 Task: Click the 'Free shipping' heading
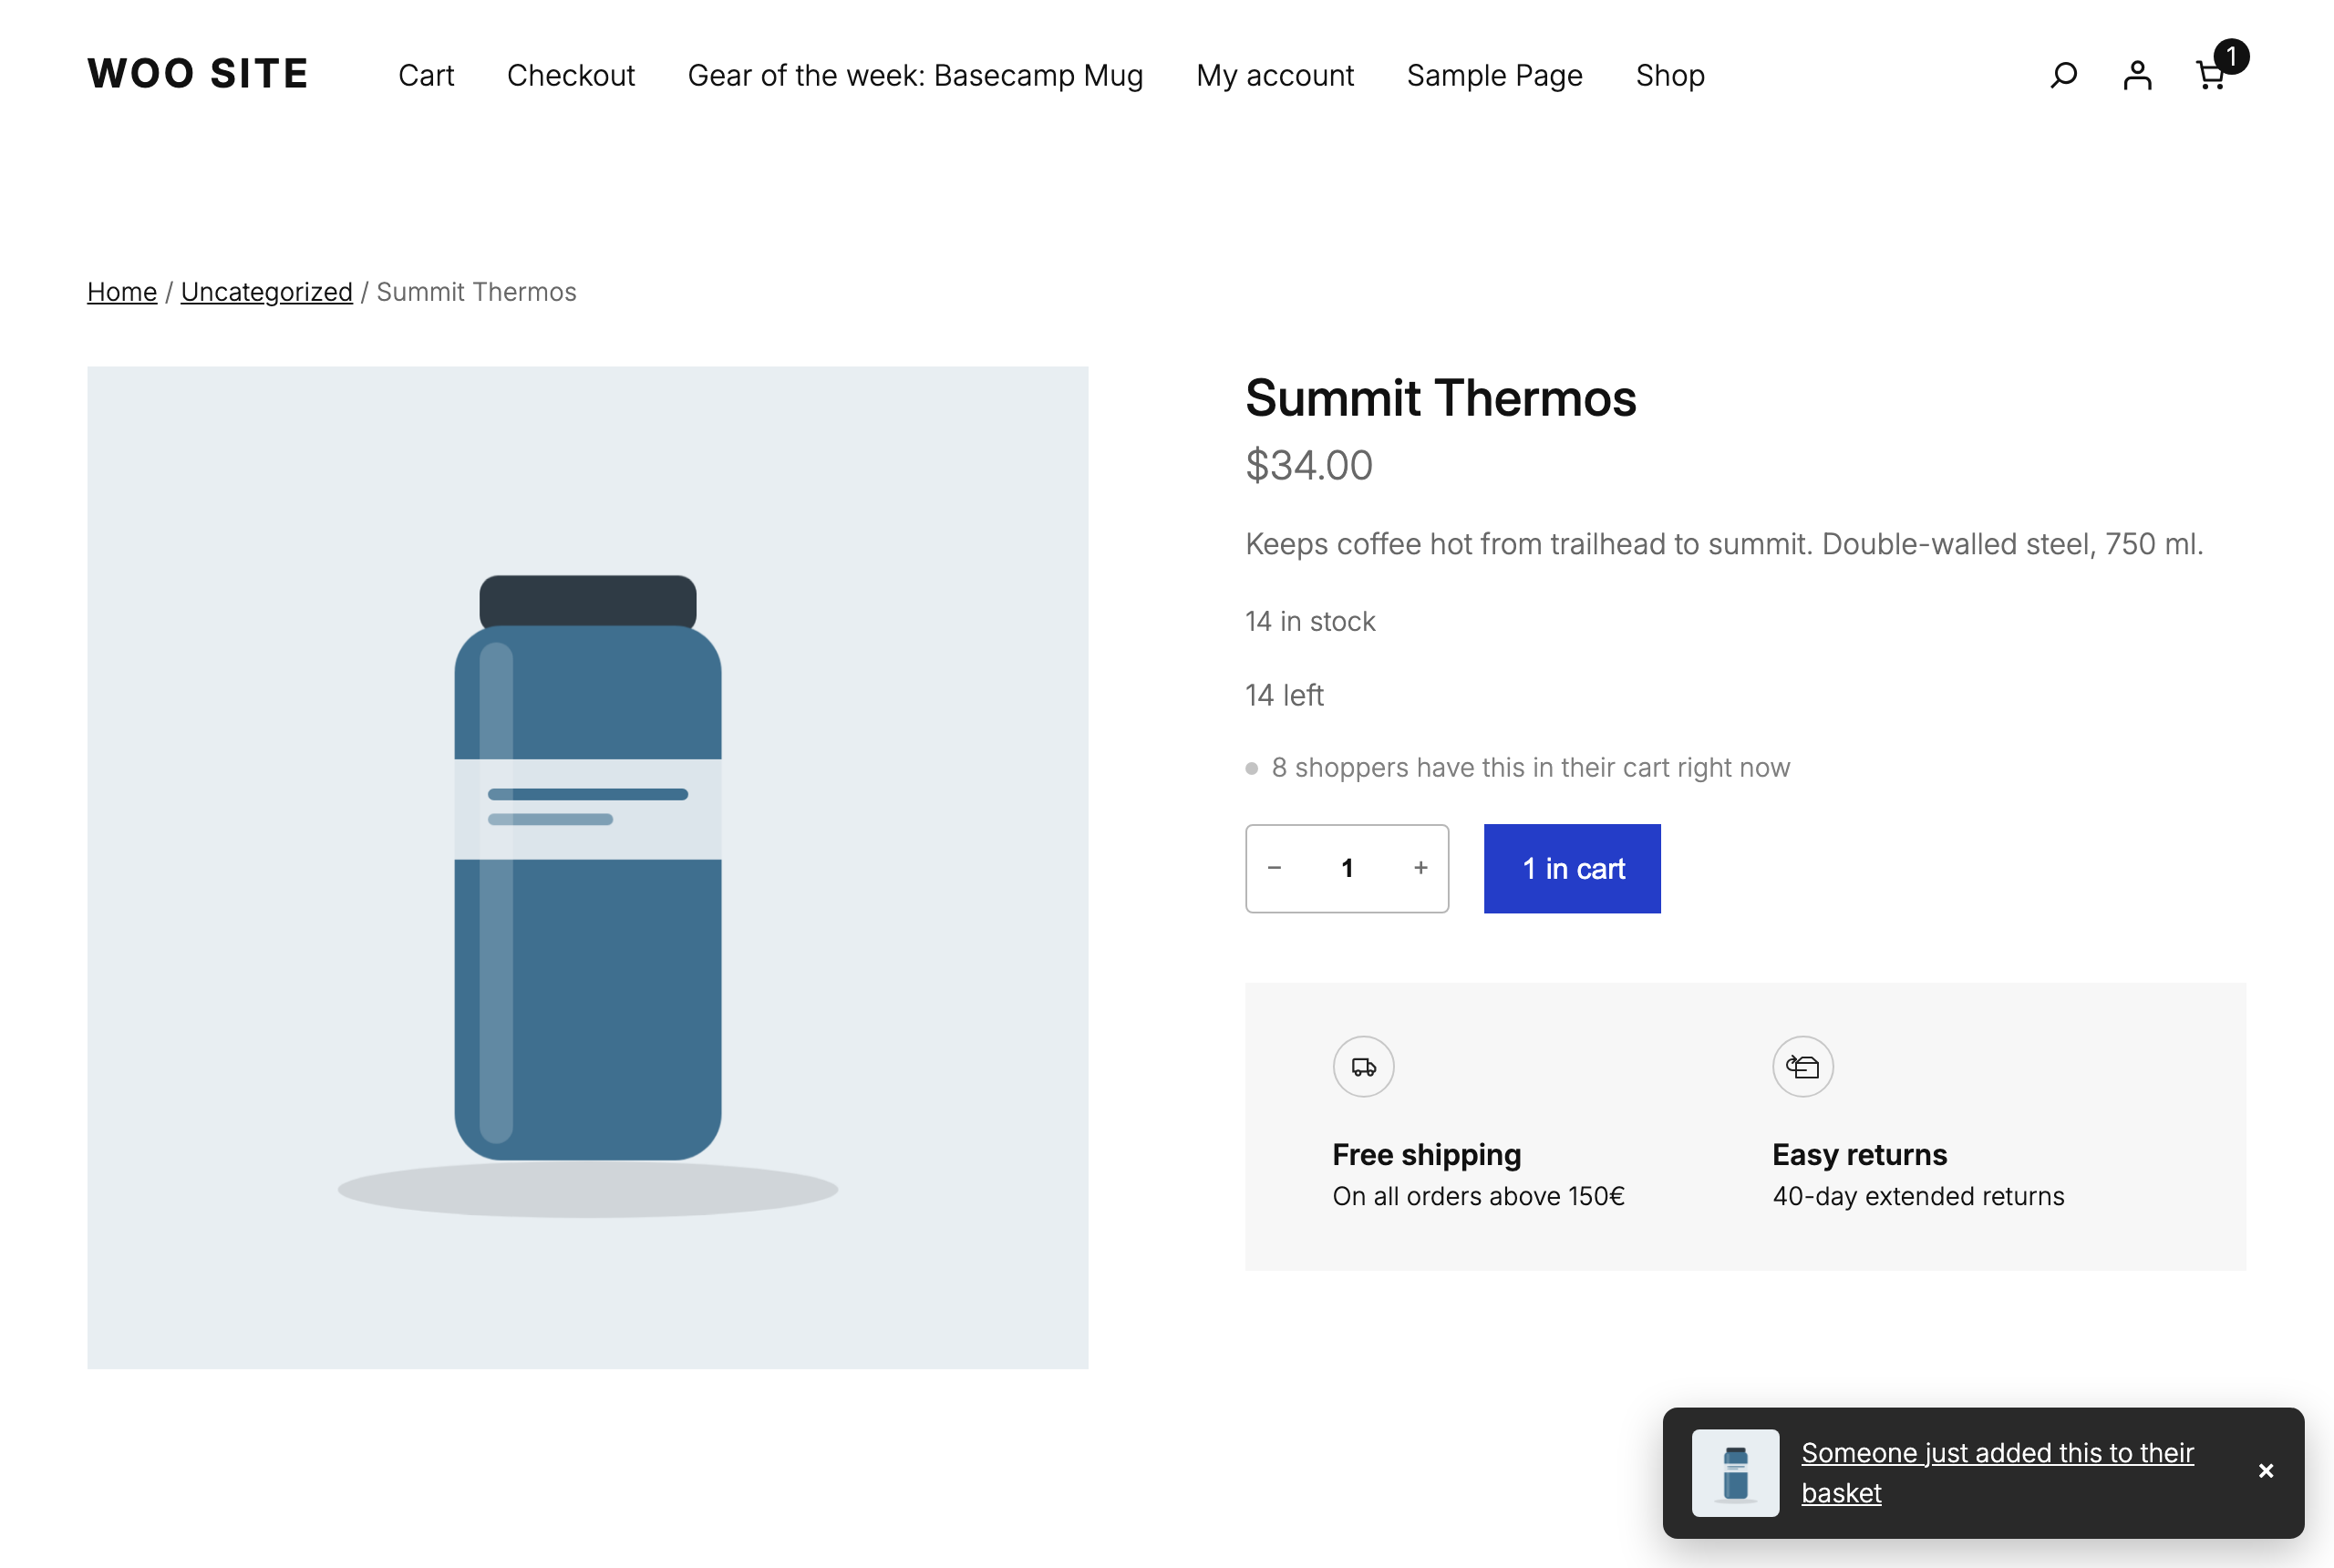click(1427, 1155)
